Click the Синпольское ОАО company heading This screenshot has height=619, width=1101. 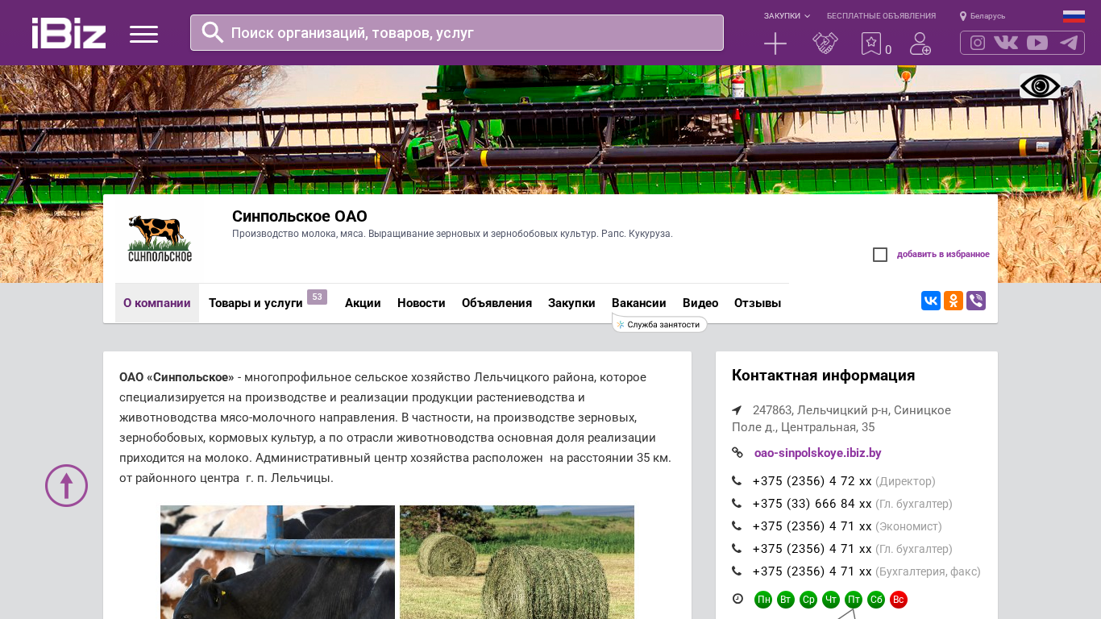point(300,216)
